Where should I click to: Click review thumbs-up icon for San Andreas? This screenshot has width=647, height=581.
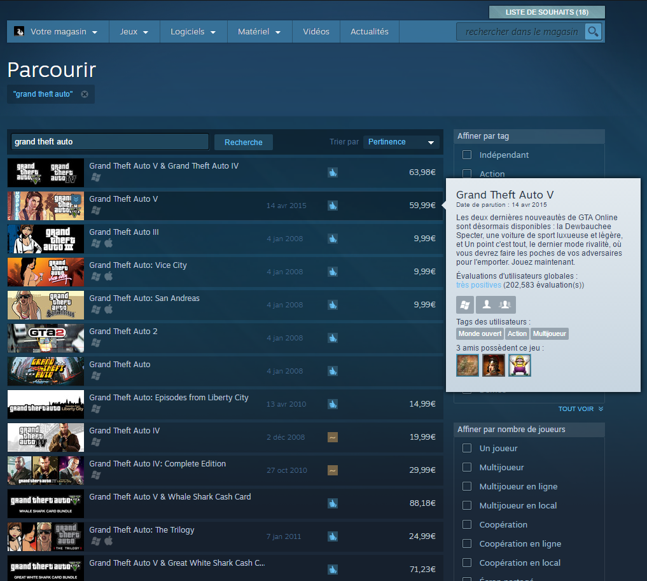point(333,305)
